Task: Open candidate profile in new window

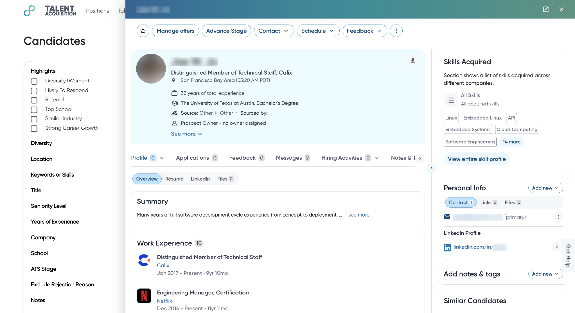Action: [x=545, y=9]
